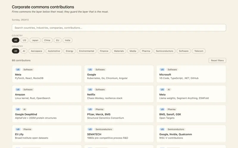
Task: Filter by Aerospace industry
Action: [x=36, y=51]
